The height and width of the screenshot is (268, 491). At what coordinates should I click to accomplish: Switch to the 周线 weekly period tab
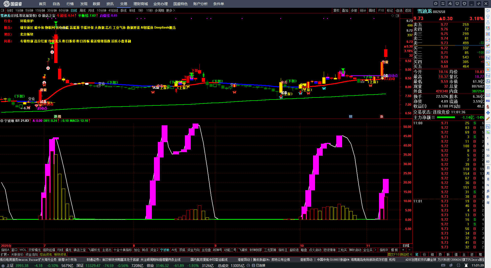click(83, 10)
